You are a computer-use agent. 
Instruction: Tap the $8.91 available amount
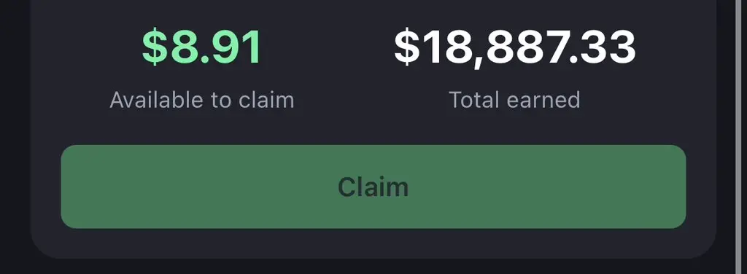pos(202,47)
